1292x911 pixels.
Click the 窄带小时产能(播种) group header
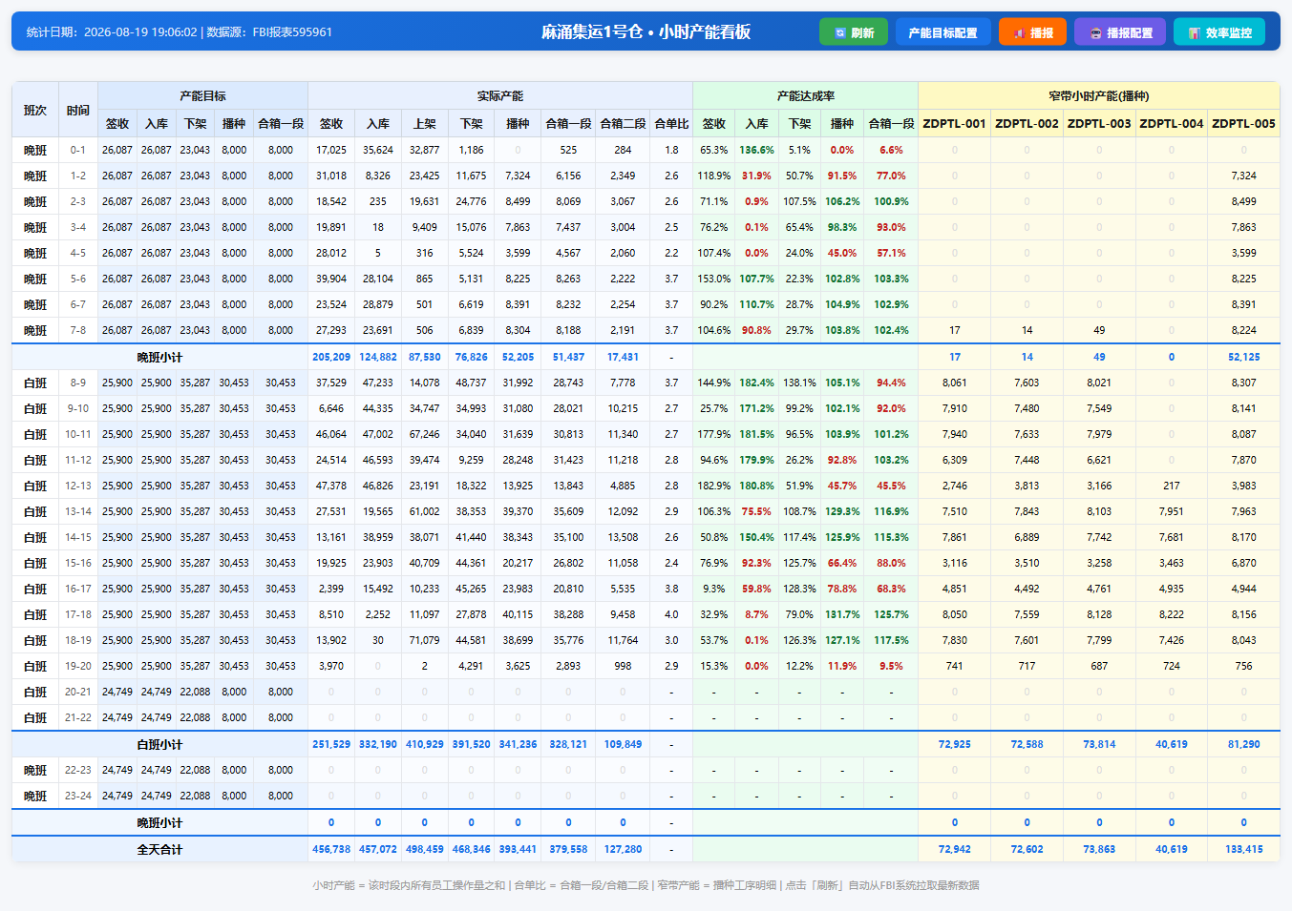1099,95
